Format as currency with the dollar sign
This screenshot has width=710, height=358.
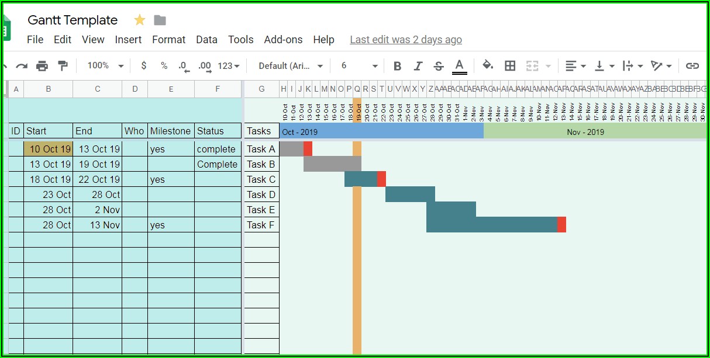[144, 66]
